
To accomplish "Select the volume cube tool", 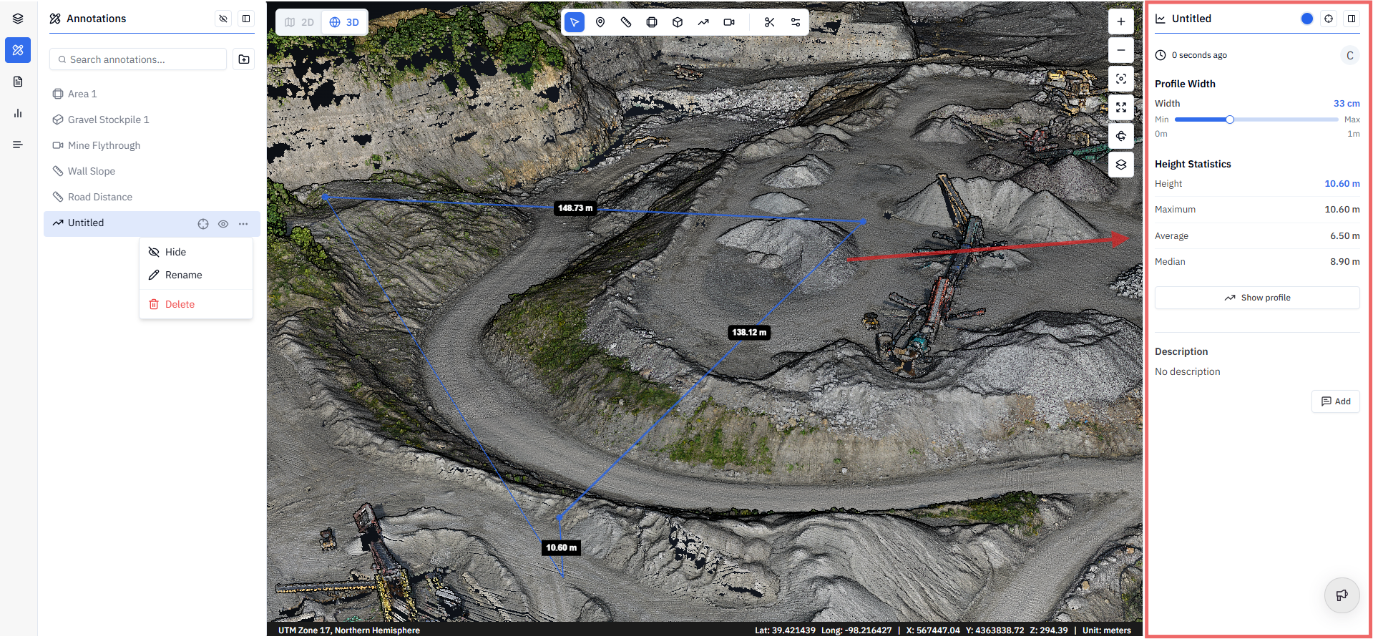I will point(678,22).
